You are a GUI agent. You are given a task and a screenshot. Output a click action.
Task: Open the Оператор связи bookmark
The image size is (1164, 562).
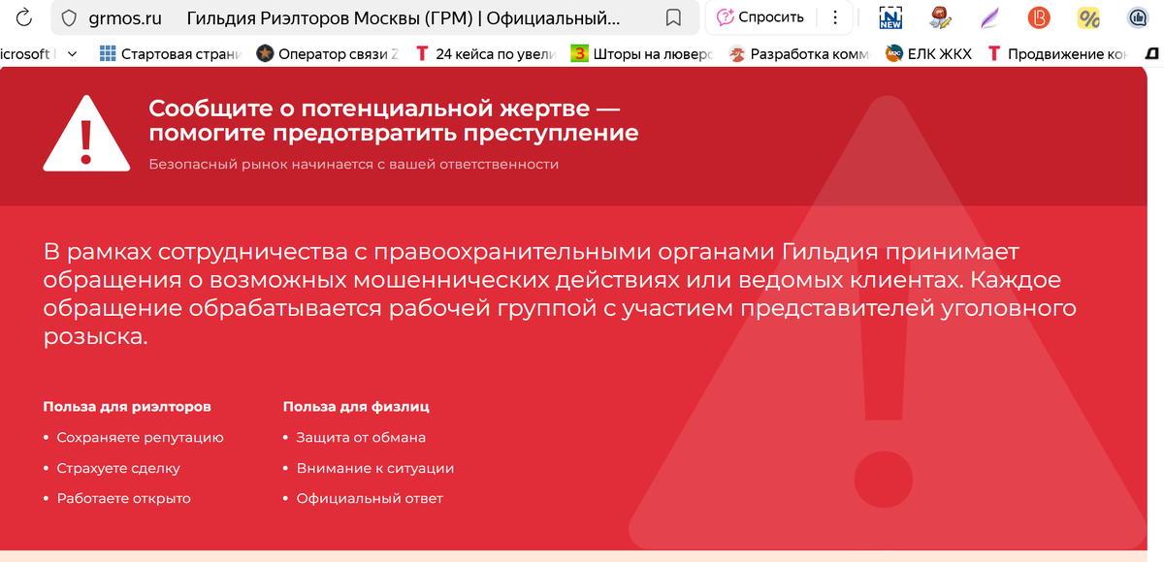(328, 54)
